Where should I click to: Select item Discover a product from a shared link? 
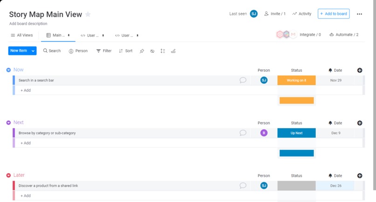pos(48,186)
